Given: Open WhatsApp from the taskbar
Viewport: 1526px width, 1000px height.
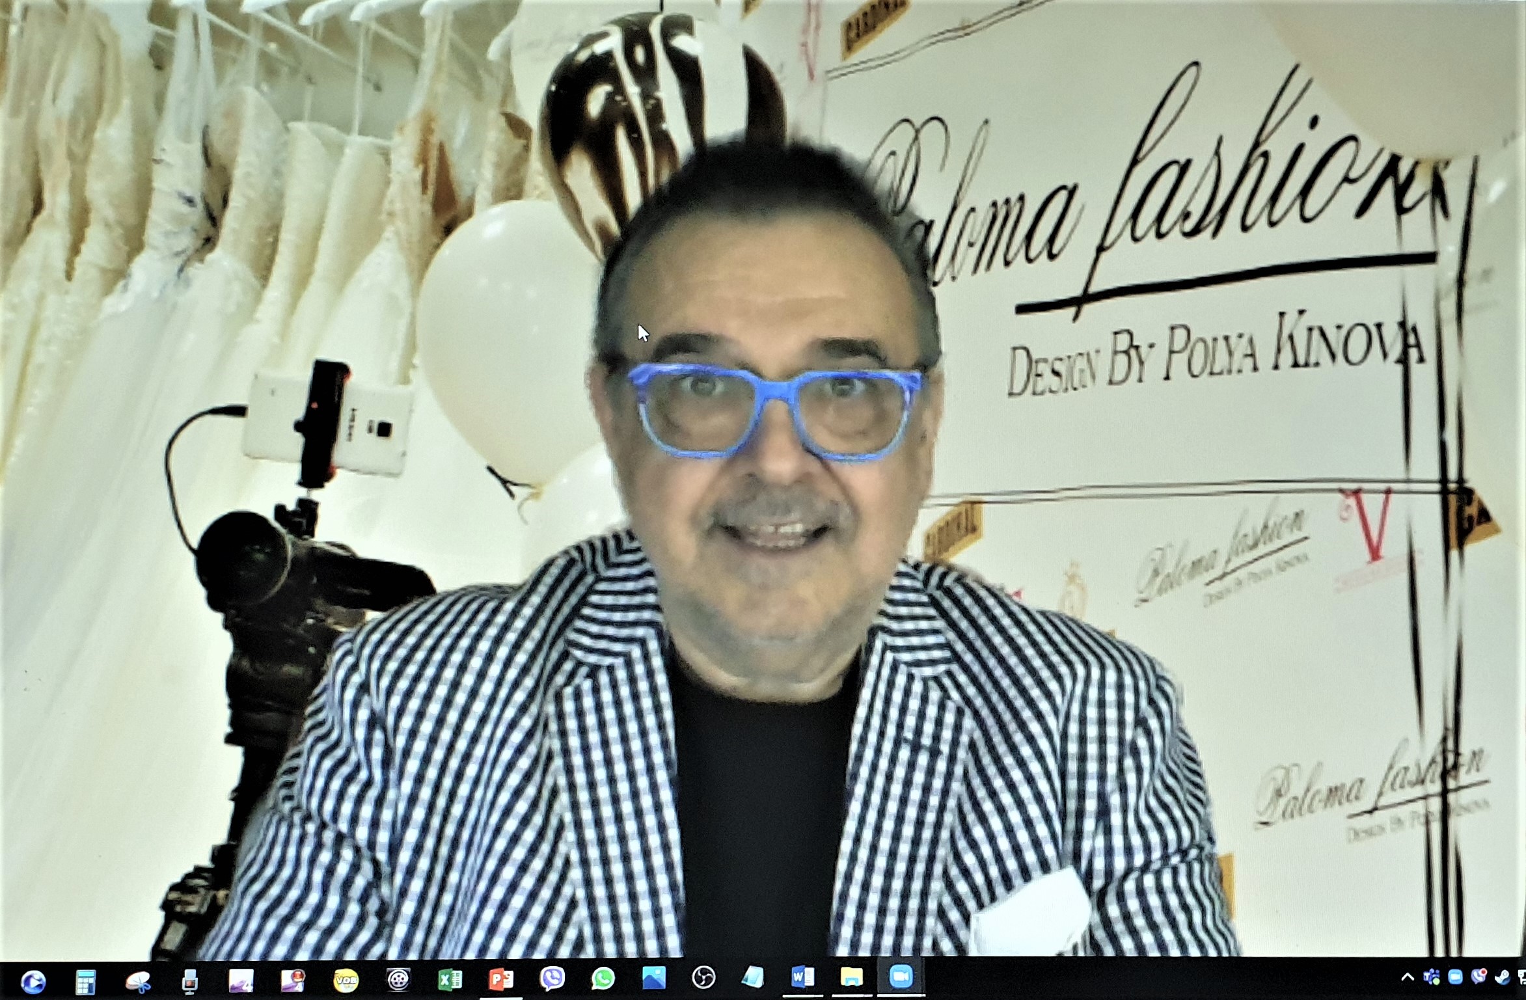Looking at the screenshot, I should [603, 979].
